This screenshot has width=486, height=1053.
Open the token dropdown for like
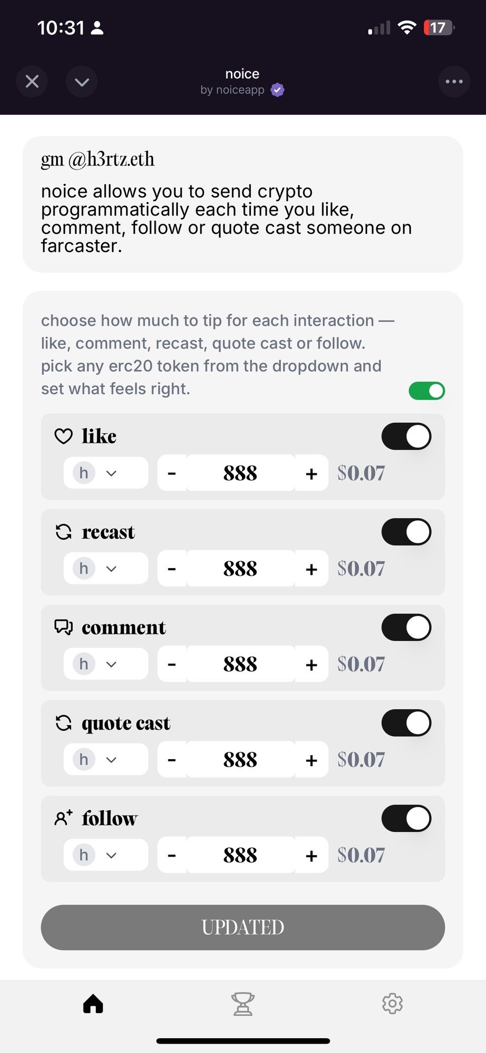[x=106, y=473]
